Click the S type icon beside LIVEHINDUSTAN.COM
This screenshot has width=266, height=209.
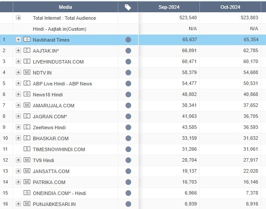click(x=27, y=61)
